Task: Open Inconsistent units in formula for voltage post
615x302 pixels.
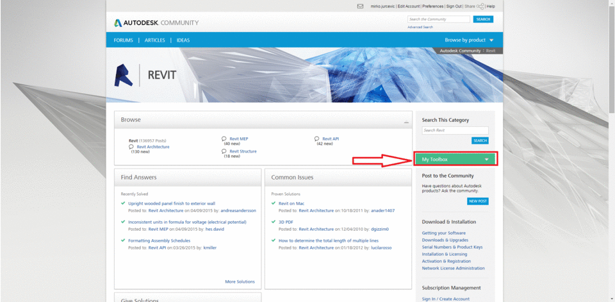Action: tap(187, 222)
